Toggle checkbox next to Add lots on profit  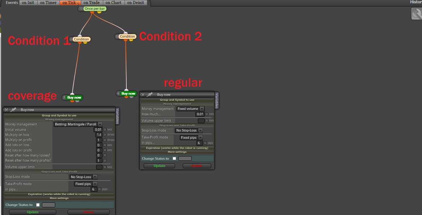pos(105,150)
